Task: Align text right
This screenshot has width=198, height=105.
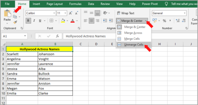Action: click(97, 21)
